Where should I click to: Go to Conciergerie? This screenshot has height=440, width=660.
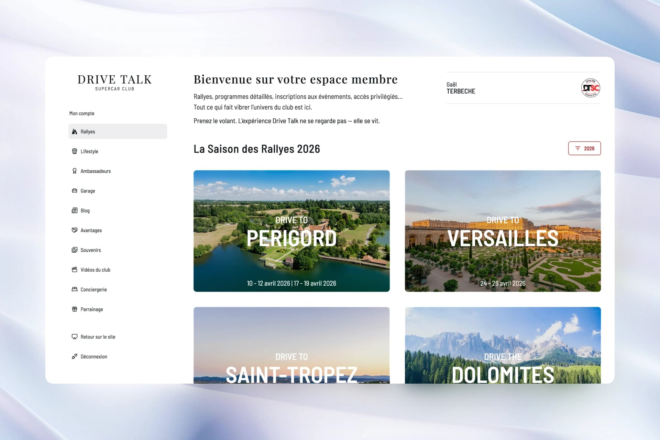click(x=118, y=289)
